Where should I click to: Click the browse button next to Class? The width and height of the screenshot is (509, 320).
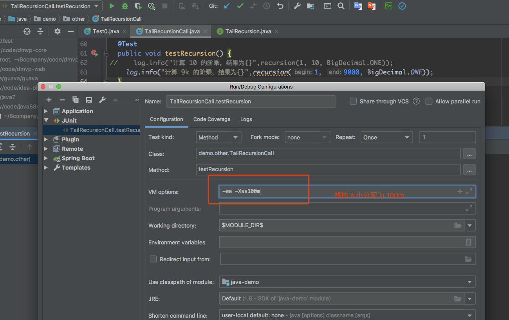(469, 154)
